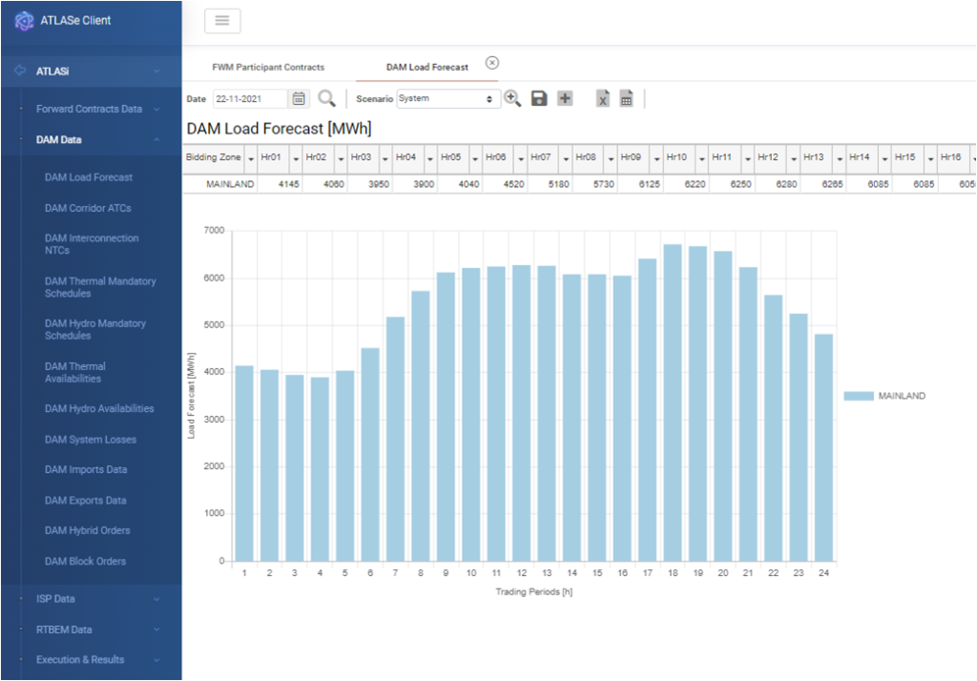Open DAM Block Orders in the sidebar
Viewport: 977px width, 681px height.
(85, 561)
